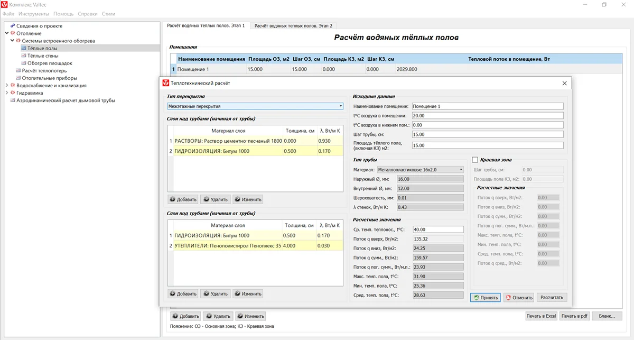Add a layer above the pipes
The width and height of the screenshot is (634, 340).
pyautogui.click(x=183, y=199)
